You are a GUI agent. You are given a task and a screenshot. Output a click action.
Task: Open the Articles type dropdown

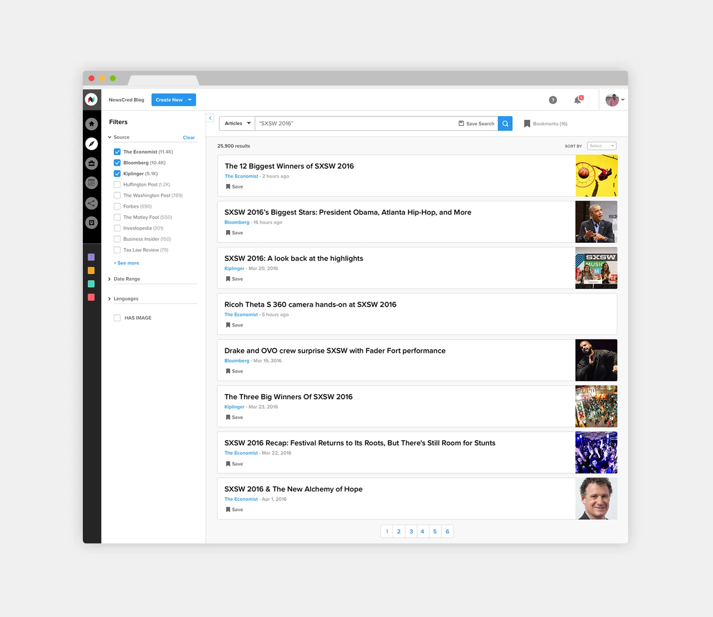[x=237, y=123]
